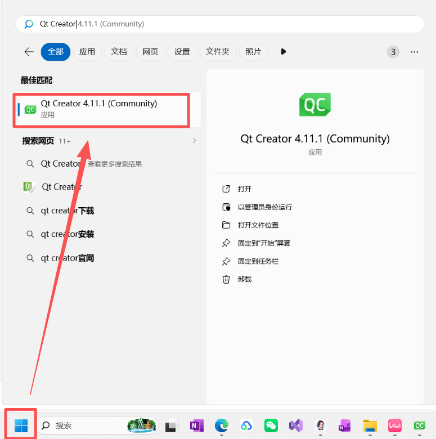
Task: Select the 照片 filter tab
Action: pos(253,52)
